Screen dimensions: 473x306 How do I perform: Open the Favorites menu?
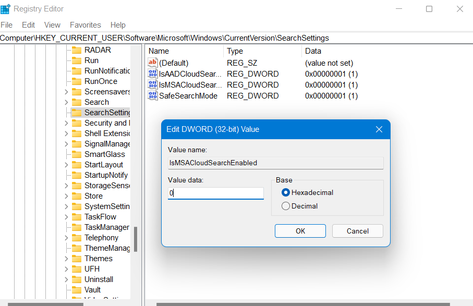click(x=86, y=25)
